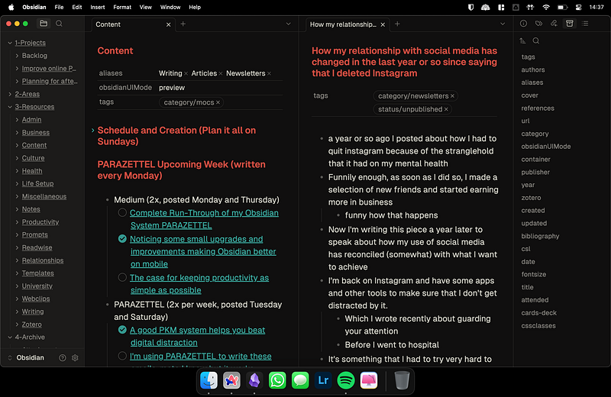
Task: Open tab list dropdown in right pane
Action: 503,24
